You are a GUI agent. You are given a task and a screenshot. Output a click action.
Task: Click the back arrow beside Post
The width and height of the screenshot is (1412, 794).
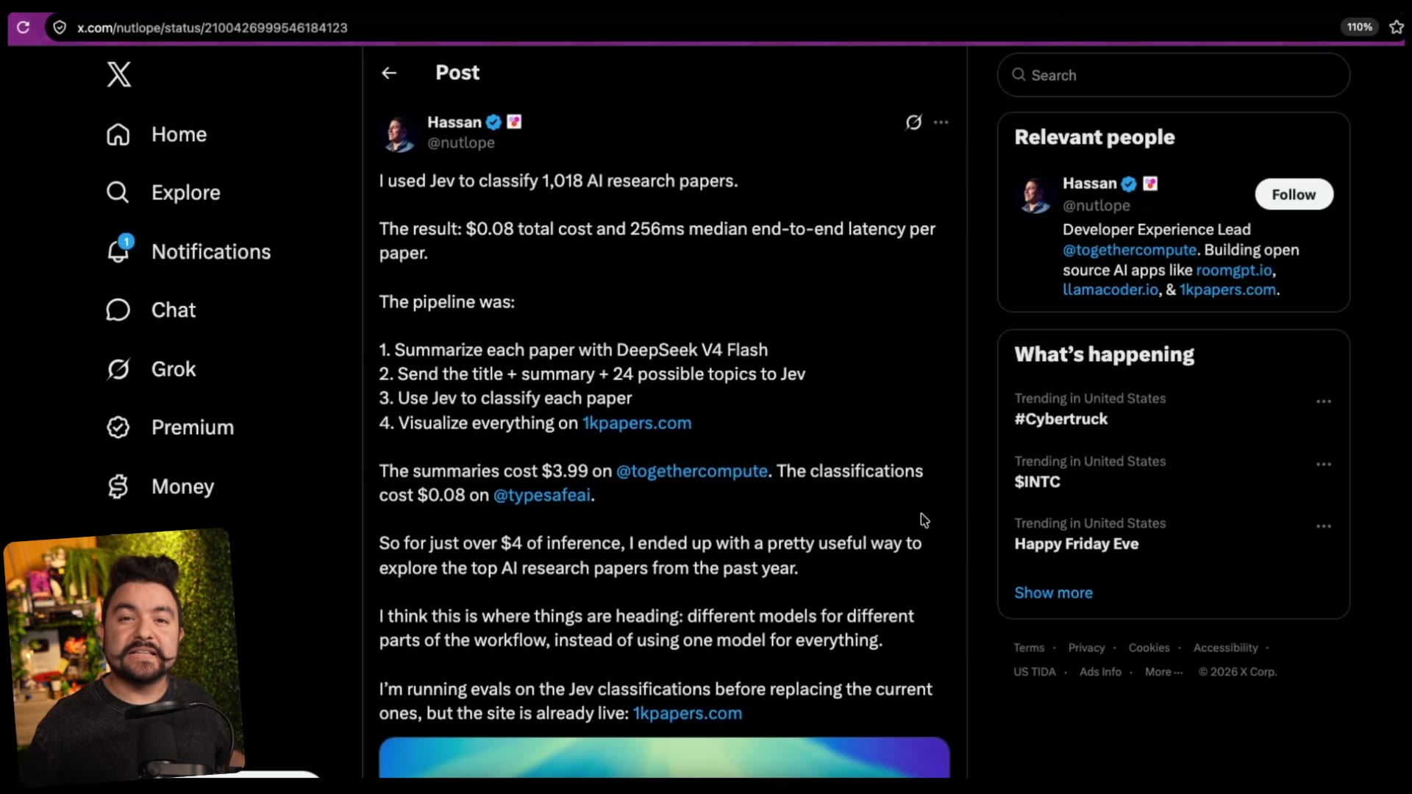(x=389, y=73)
